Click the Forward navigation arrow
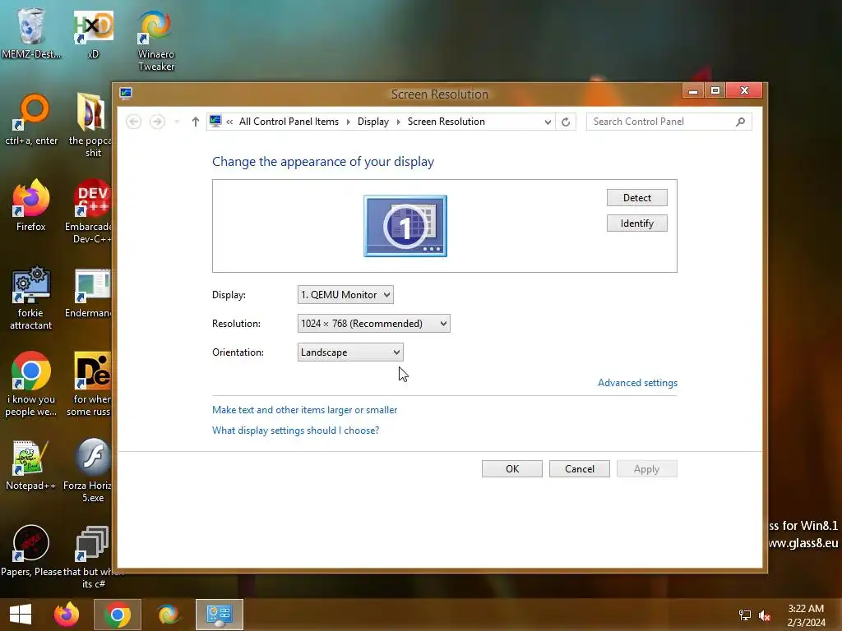Image resolution: width=842 pixels, height=631 pixels. pyautogui.click(x=157, y=122)
